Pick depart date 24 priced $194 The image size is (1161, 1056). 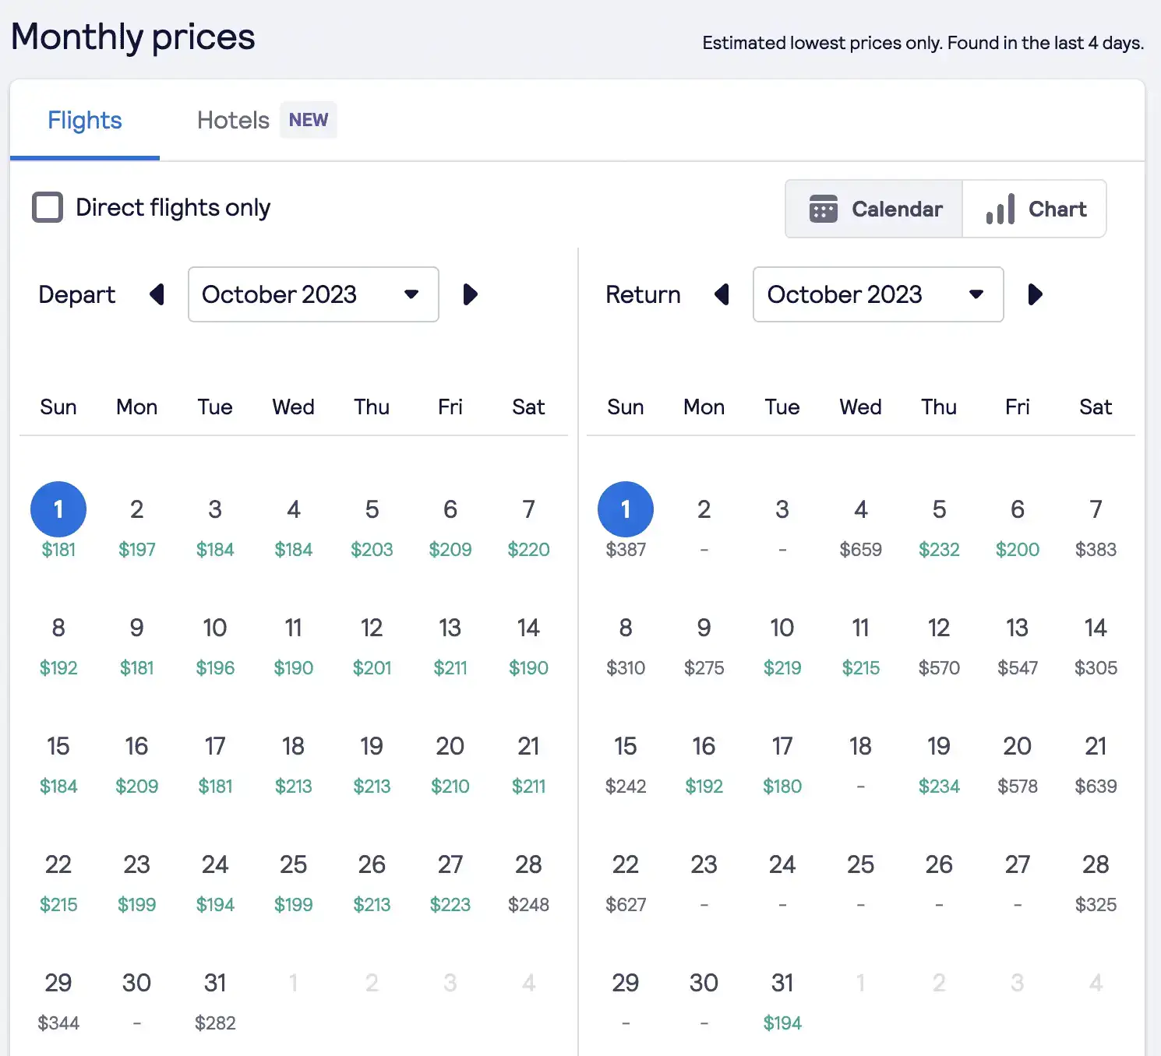point(215,883)
